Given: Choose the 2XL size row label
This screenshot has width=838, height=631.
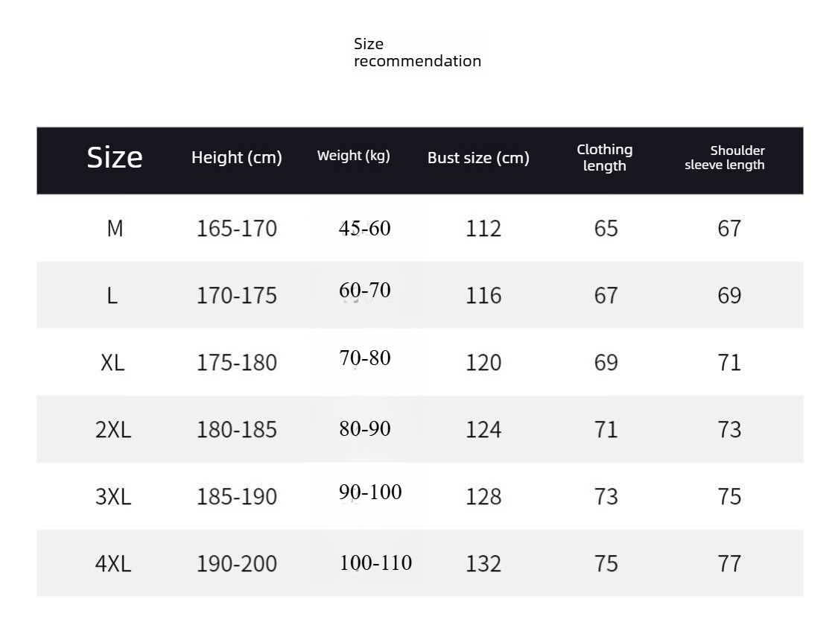Looking at the screenshot, I should tap(113, 430).
